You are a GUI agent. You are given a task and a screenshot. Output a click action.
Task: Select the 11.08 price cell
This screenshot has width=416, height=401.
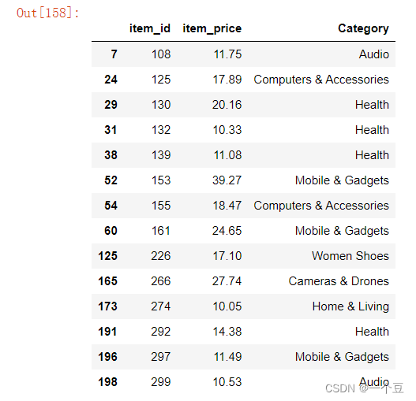tap(227, 155)
